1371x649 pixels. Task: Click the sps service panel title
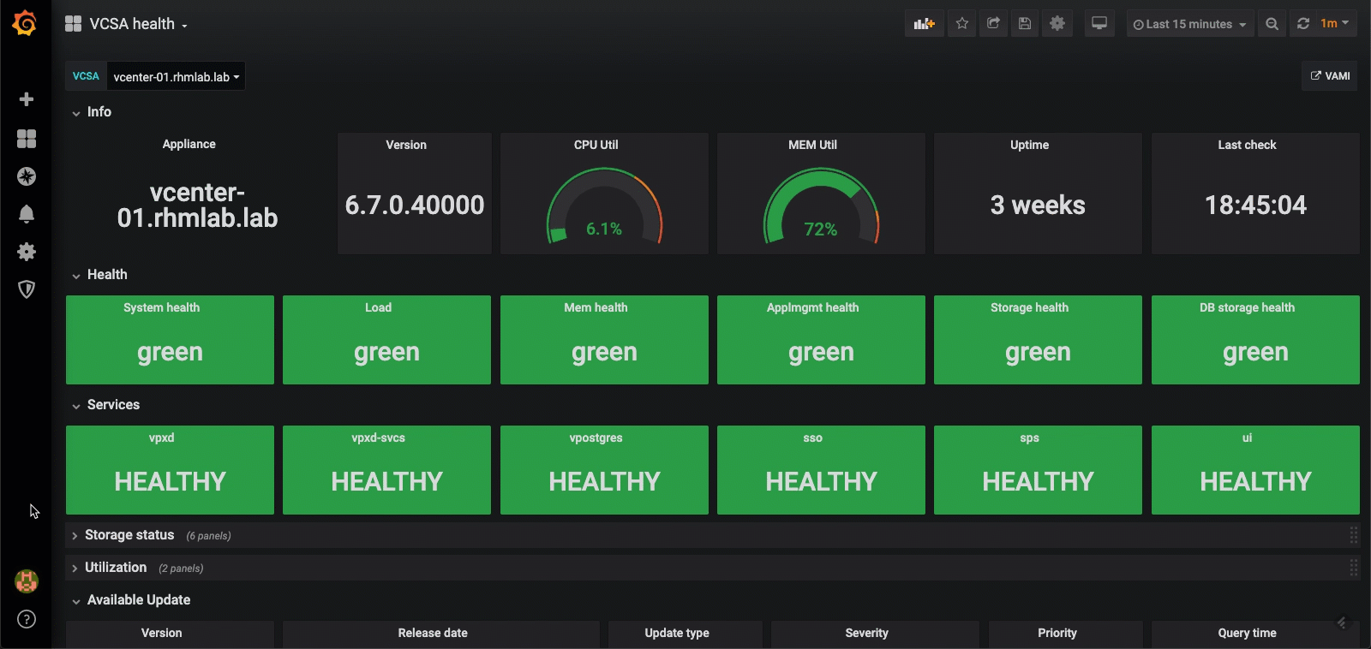tap(1030, 438)
